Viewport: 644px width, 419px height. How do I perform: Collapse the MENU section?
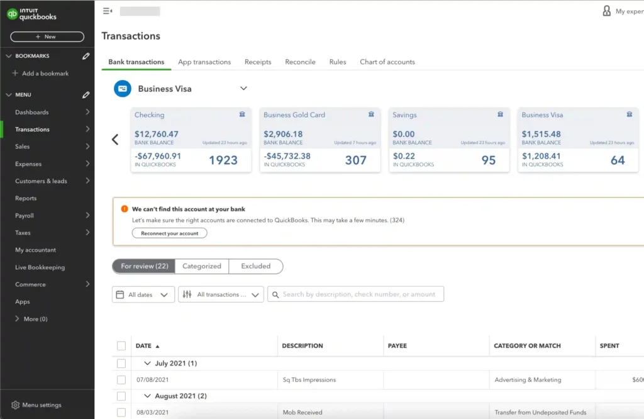pyautogui.click(x=9, y=95)
